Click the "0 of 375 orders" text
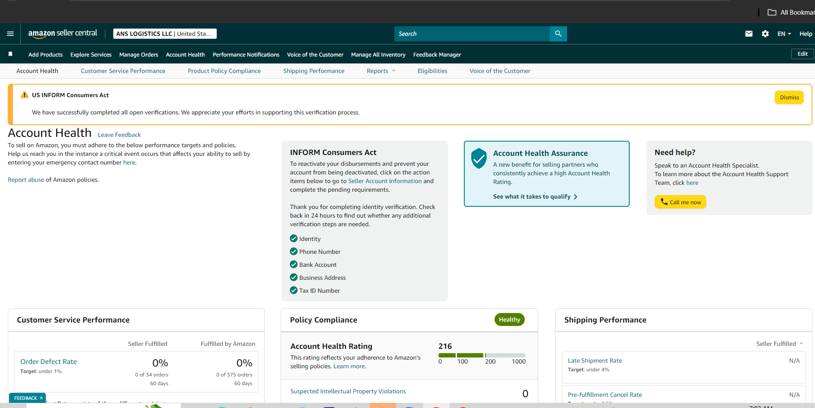815x408 pixels. 234,375
